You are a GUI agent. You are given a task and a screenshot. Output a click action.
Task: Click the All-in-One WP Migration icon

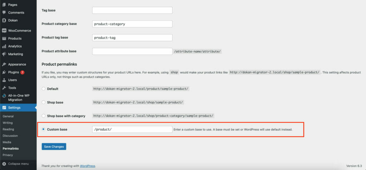[x=4, y=96]
